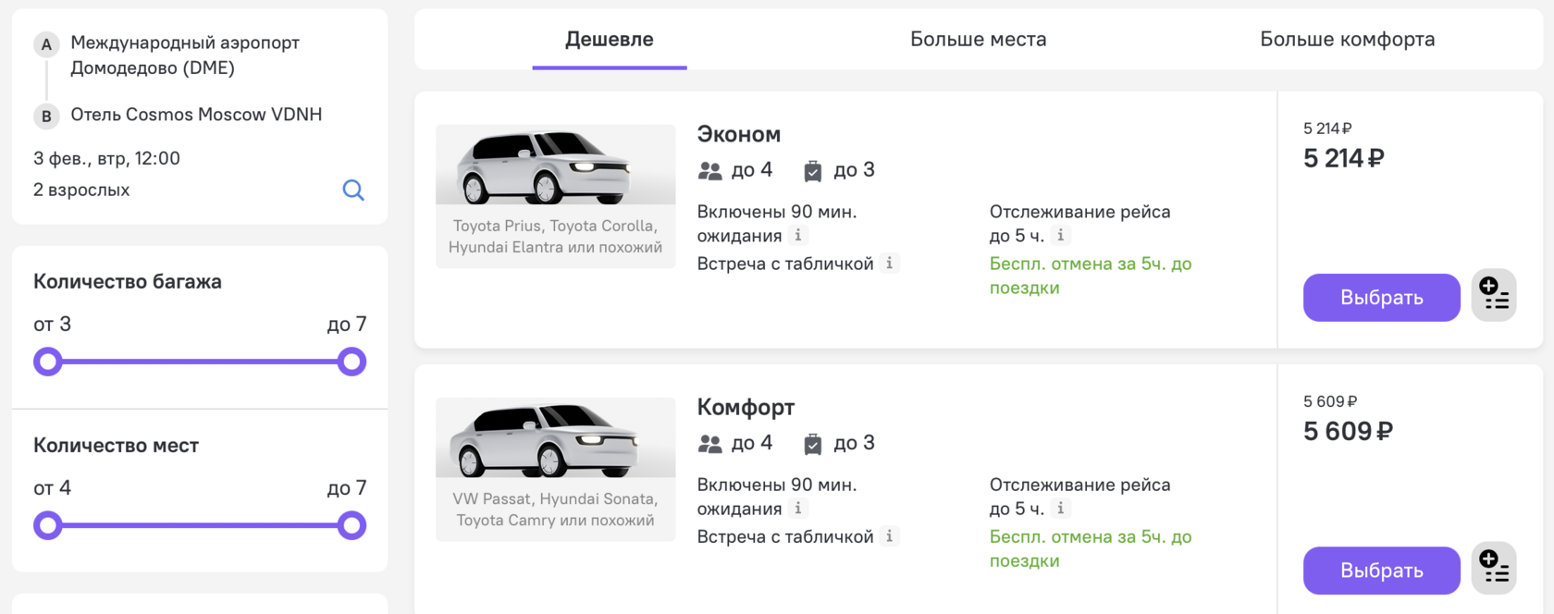Click the Комфорт car thumbnail image

(x=555, y=437)
